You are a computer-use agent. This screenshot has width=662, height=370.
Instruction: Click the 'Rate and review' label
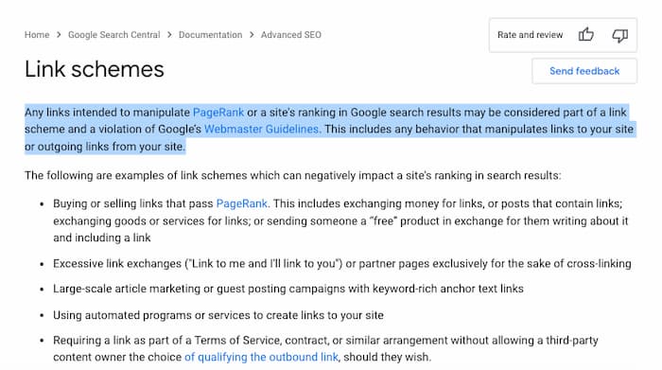coord(530,35)
